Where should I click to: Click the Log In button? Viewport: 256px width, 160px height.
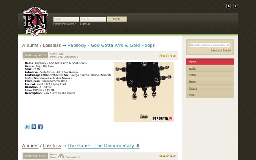[117, 19]
